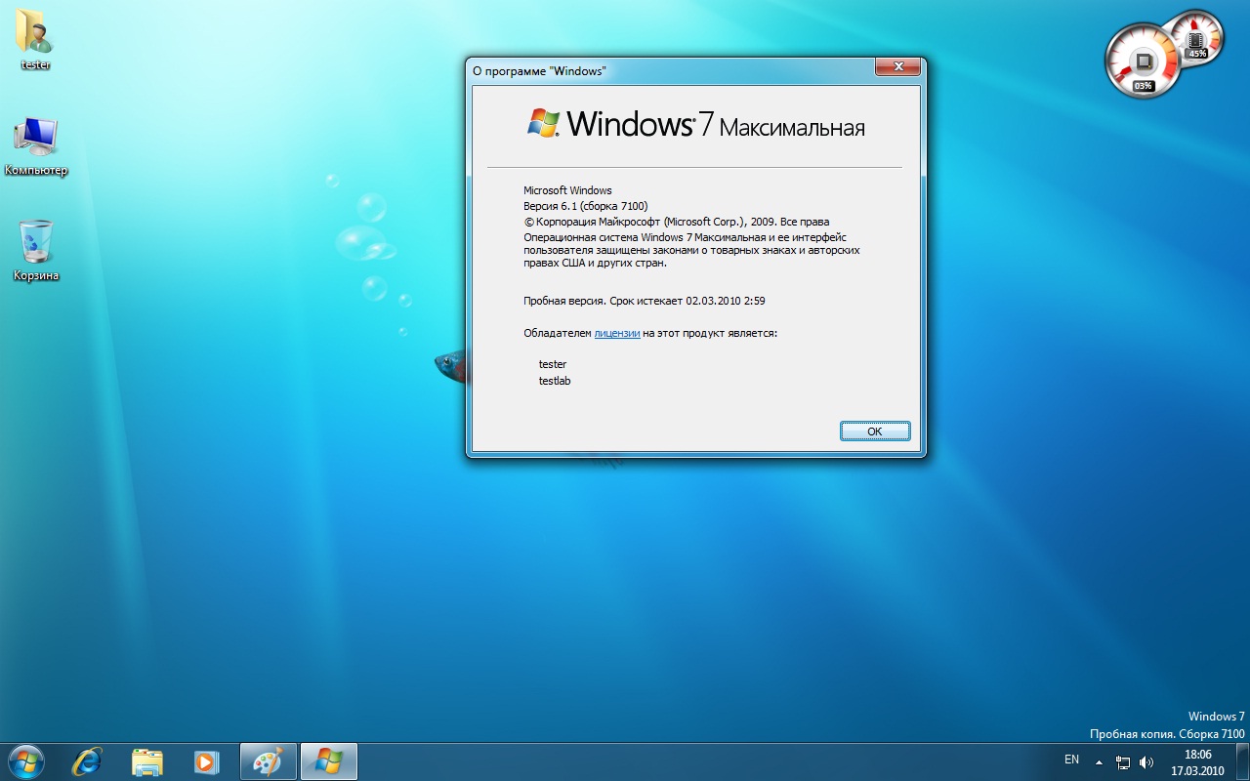Click the tester licensee name

553,364
